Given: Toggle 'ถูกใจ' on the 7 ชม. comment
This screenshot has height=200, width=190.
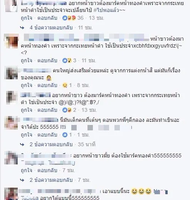Looking at the screenshot, I should (x=27, y=171).
